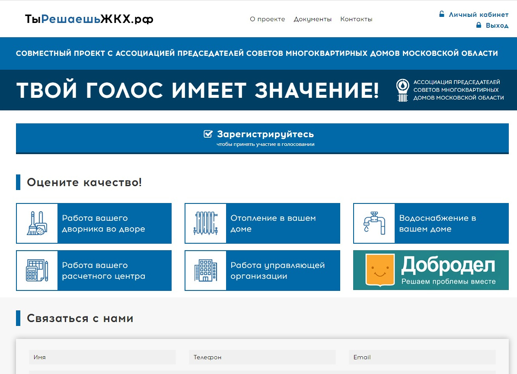The width and height of the screenshot is (517, 374).
Task: Click the broom and dustpan janitor icon
Action: point(37,223)
